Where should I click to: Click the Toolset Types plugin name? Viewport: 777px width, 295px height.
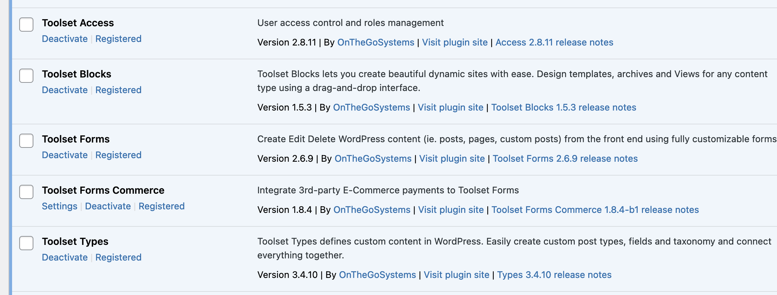point(75,241)
